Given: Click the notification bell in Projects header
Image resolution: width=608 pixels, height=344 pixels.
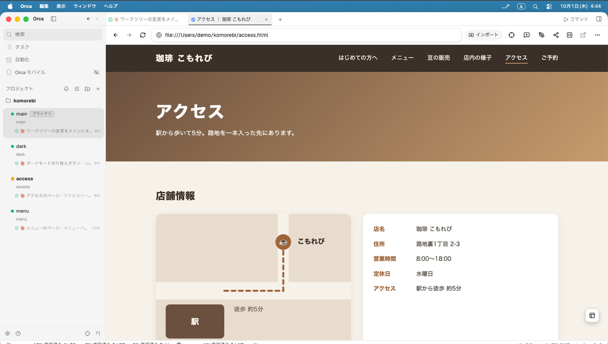Looking at the screenshot, I should pyautogui.click(x=66, y=89).
